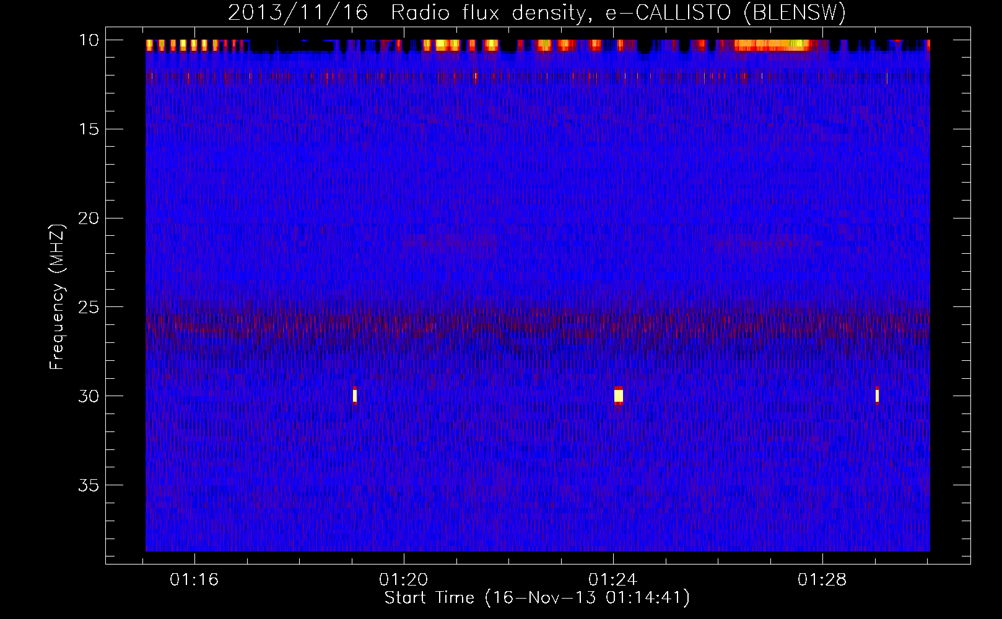Click the plot title "Radio flux density, e-CALLISTO (BLENSW)"

(x=619, y=12)
